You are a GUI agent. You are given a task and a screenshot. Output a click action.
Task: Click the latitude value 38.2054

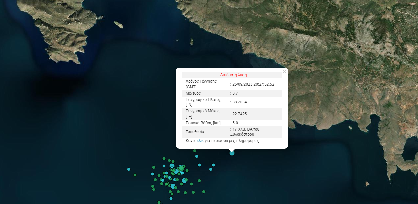click(x=240, y=102)
